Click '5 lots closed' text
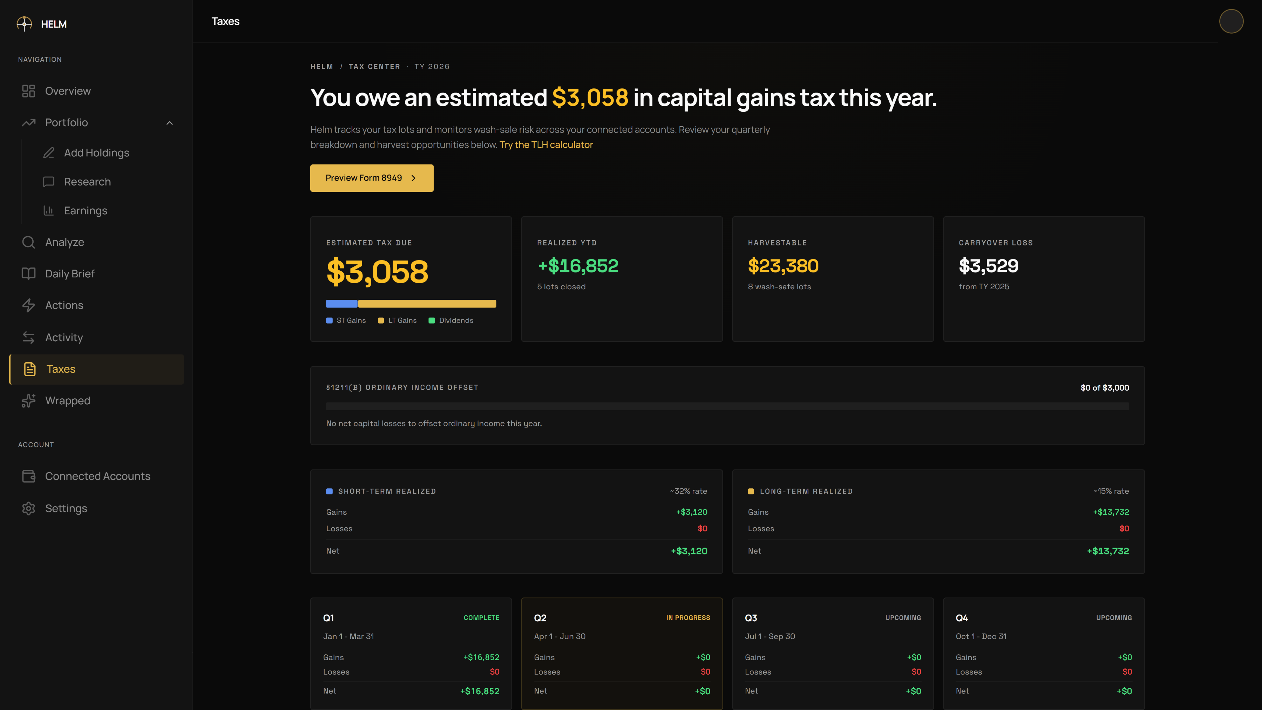Image resolution: width=1262 pixels, height=710 pixels. click(561, 287)
